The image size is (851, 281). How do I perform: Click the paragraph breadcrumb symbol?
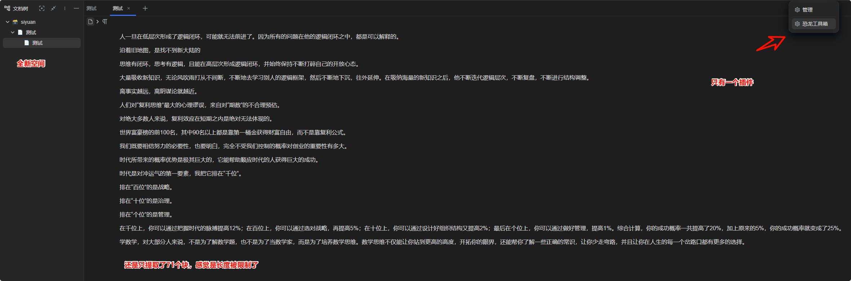click(105, 22)
